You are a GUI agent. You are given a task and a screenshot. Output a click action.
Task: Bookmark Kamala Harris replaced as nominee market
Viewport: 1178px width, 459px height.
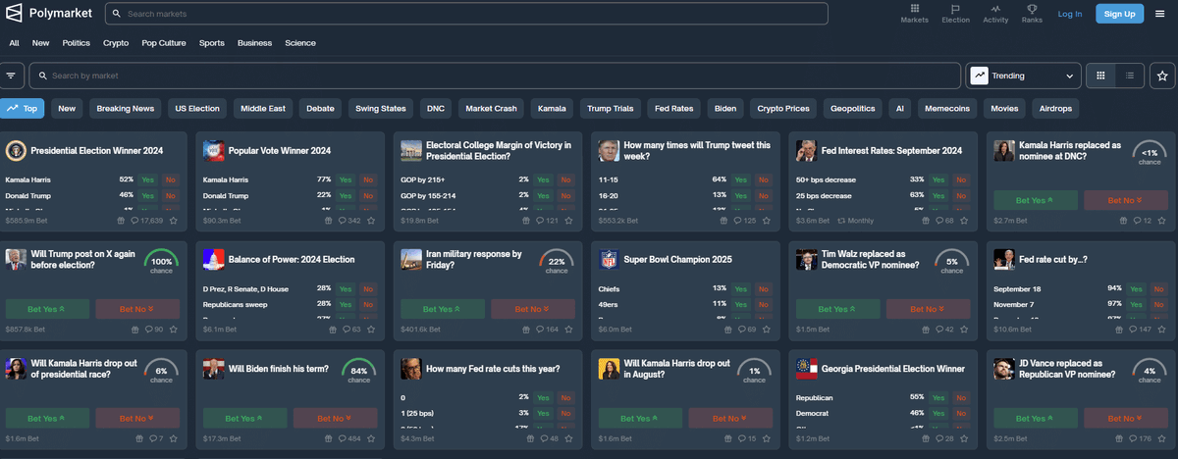(1160, 221)
